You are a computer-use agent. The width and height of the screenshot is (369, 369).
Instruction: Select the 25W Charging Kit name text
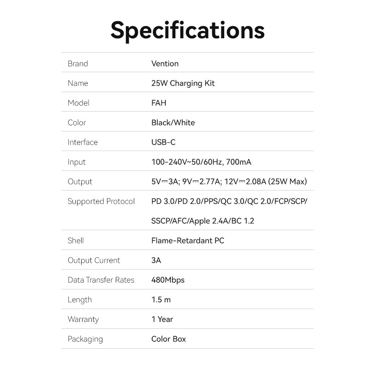(x=183, y=83)
